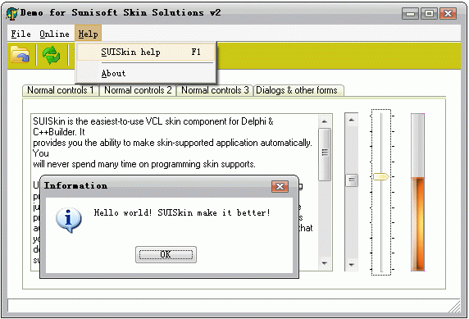Image resolution: width=469 pixels, height=319 pixels.
Task: Click the standalone vertical scrollbar thumb
Action: pos(352,180)
